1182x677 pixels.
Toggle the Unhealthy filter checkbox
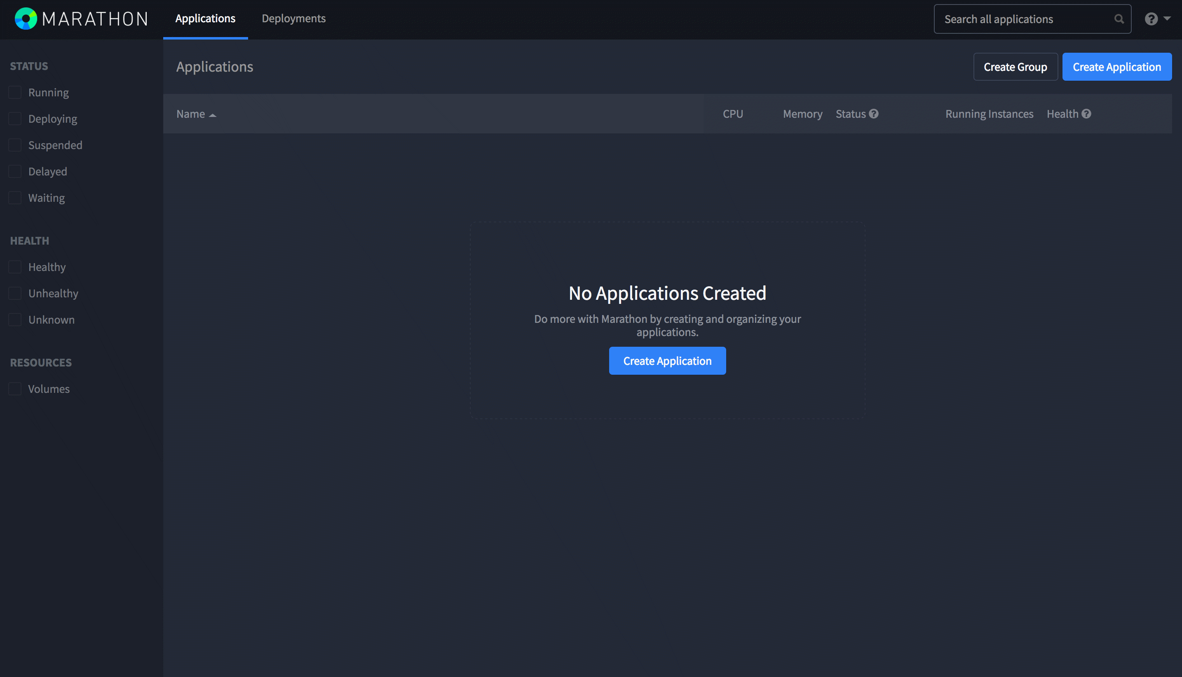[15, 293]
